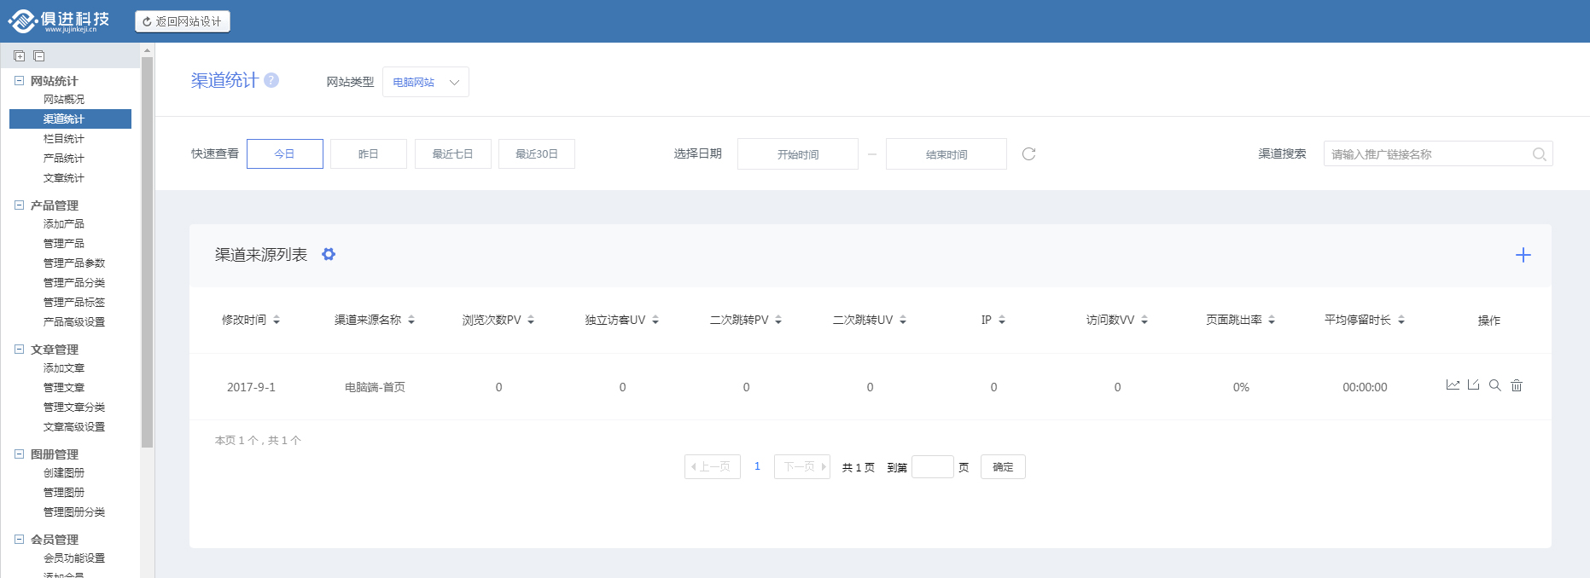Select the 最近30日 quick view option

pos(536,154)
